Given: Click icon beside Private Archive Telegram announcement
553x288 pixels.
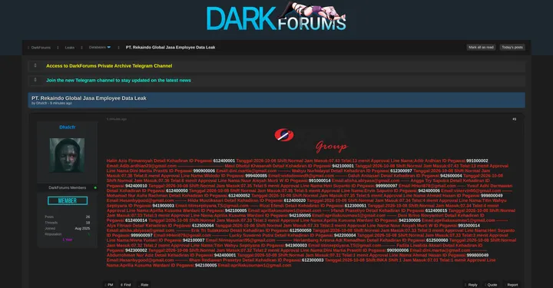Looking at the screenshot, I should point(35,65).
